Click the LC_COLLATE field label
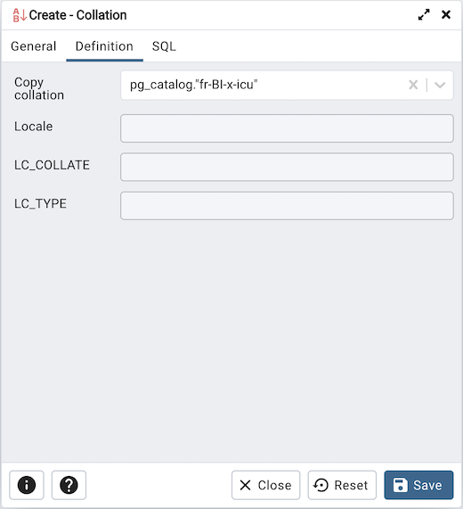Image resolution: width=463 pixels, height=509 pixels. click(52, 165)
